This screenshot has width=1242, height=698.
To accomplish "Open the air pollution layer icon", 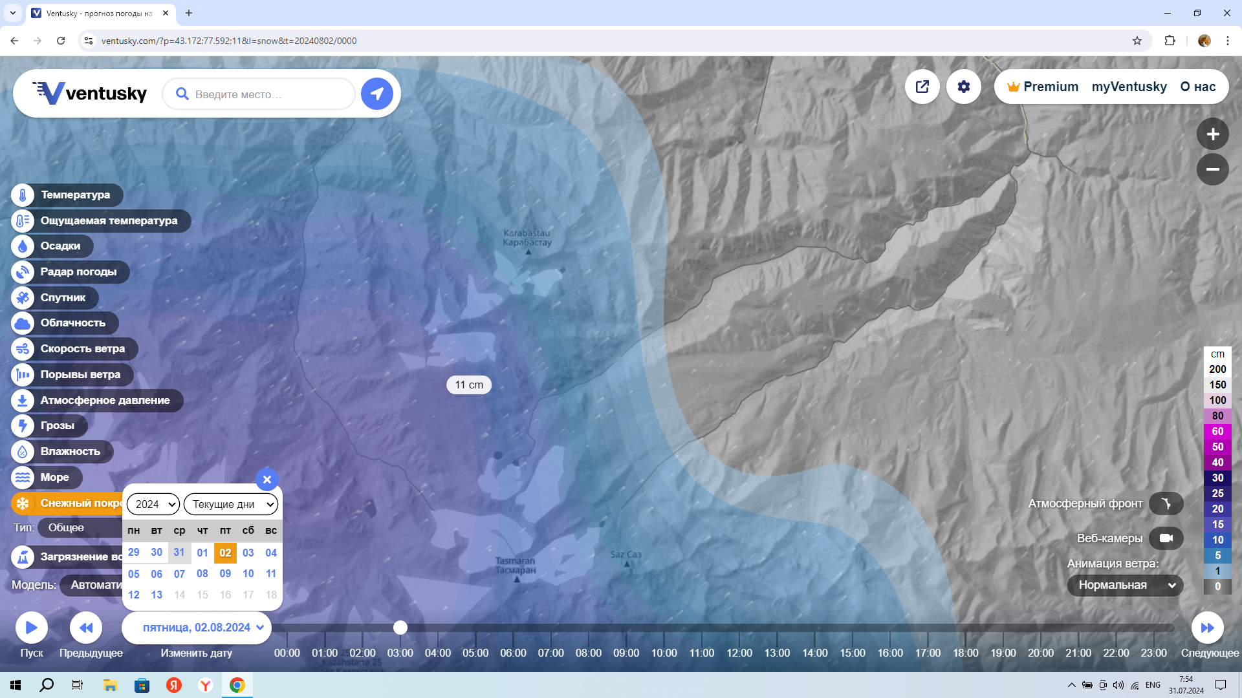I will [x=23, y=556].
